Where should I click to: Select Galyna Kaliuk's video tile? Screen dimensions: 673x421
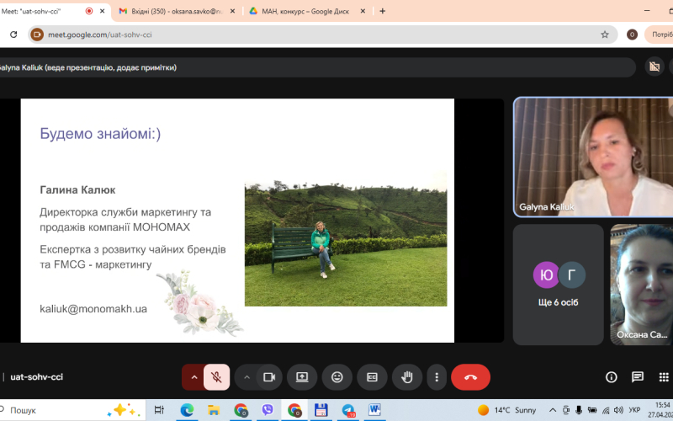[593, 157]
